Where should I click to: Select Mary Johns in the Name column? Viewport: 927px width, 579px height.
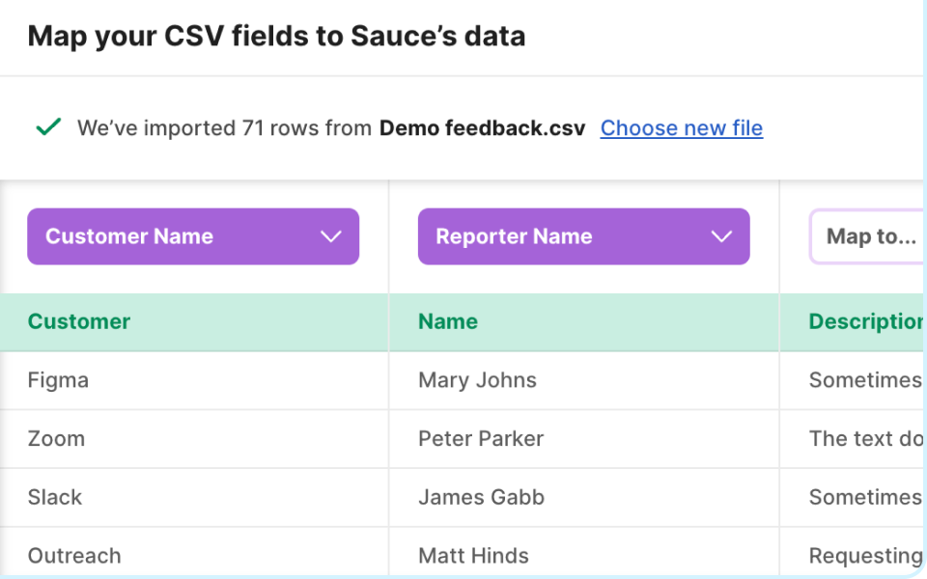[477, 380]
